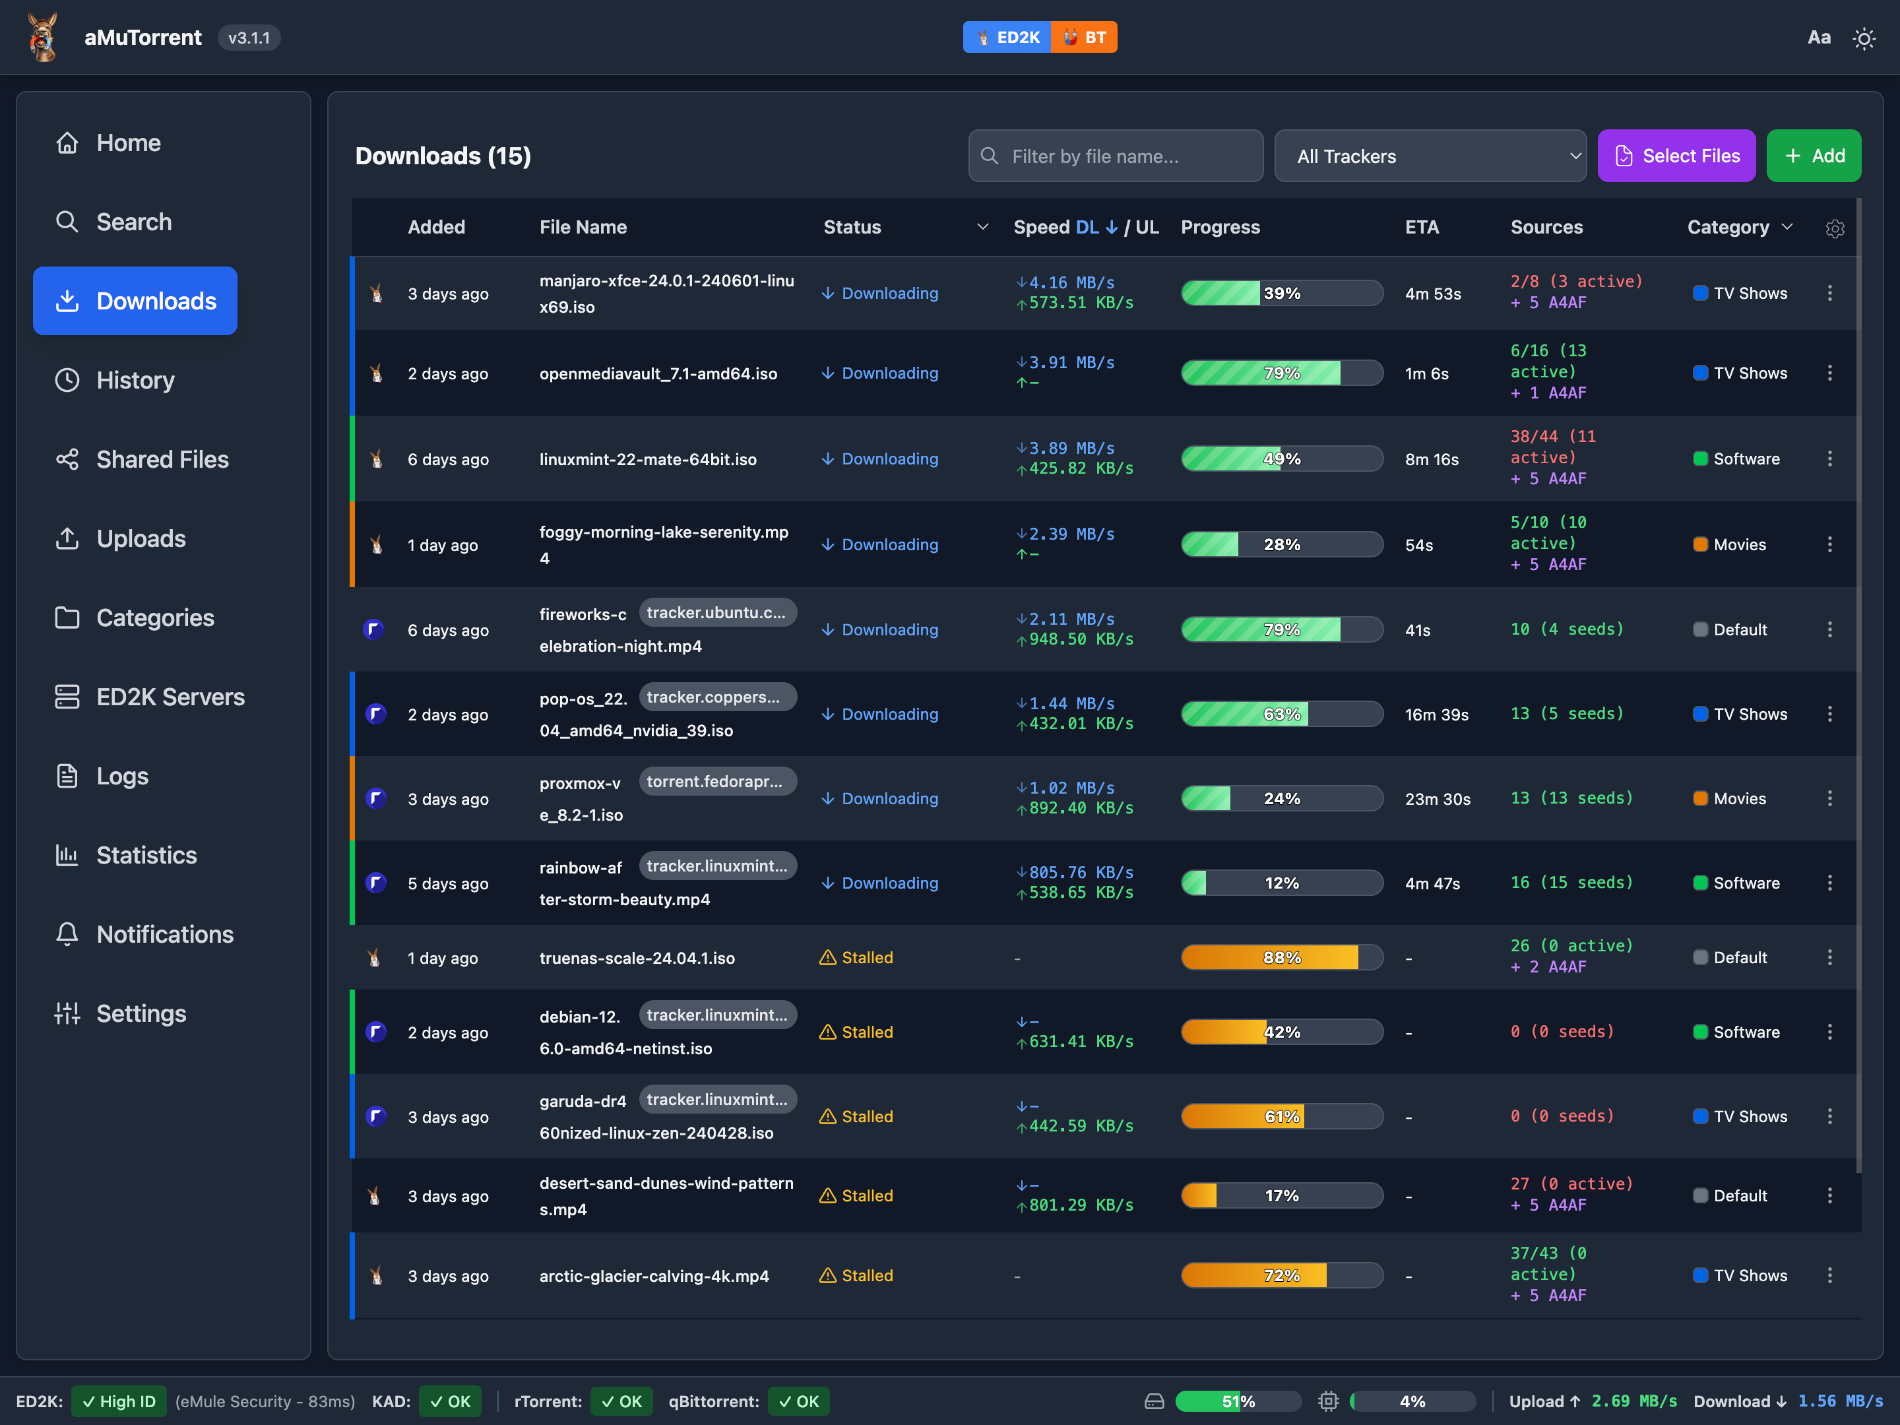
Task: Expand the Status column filter chevron
Action: point(982,228)
